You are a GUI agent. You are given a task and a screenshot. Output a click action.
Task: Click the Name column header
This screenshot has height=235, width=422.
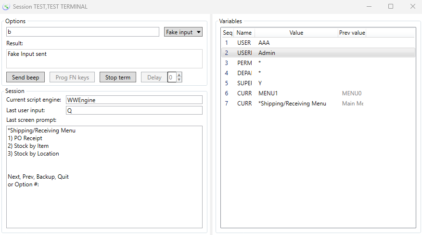244,33
